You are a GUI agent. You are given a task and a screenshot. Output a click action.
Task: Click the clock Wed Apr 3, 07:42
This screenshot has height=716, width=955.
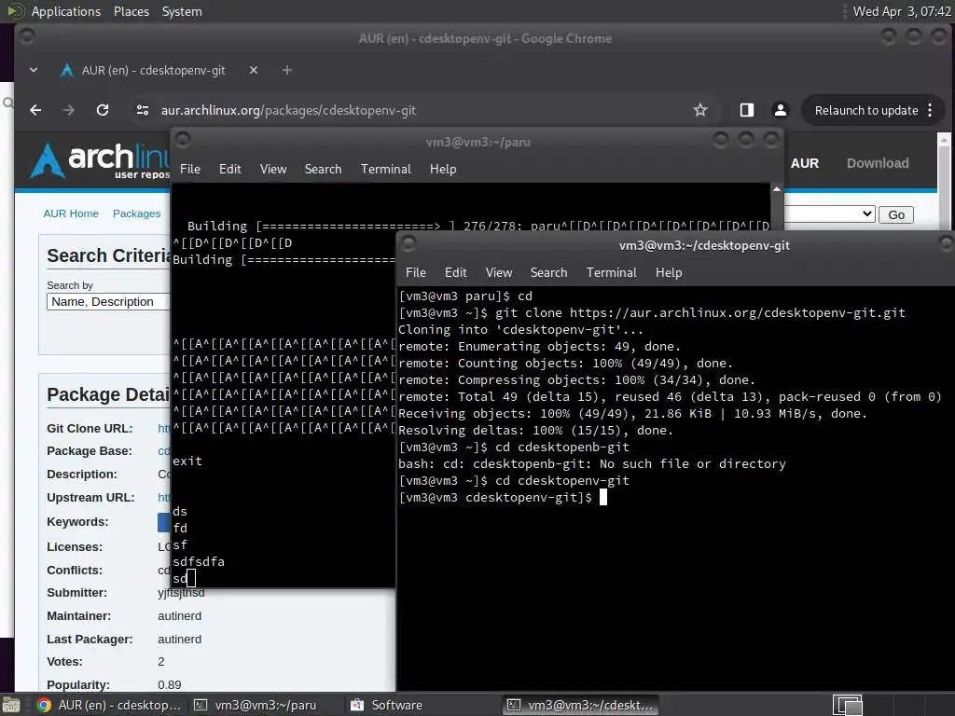click(902, 11)
